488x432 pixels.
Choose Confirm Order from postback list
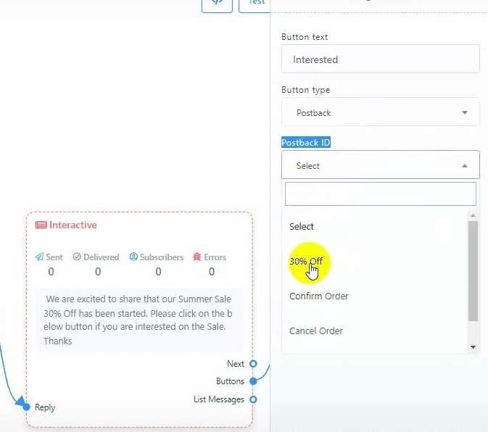pyautogui.click(x=319, y=296)
